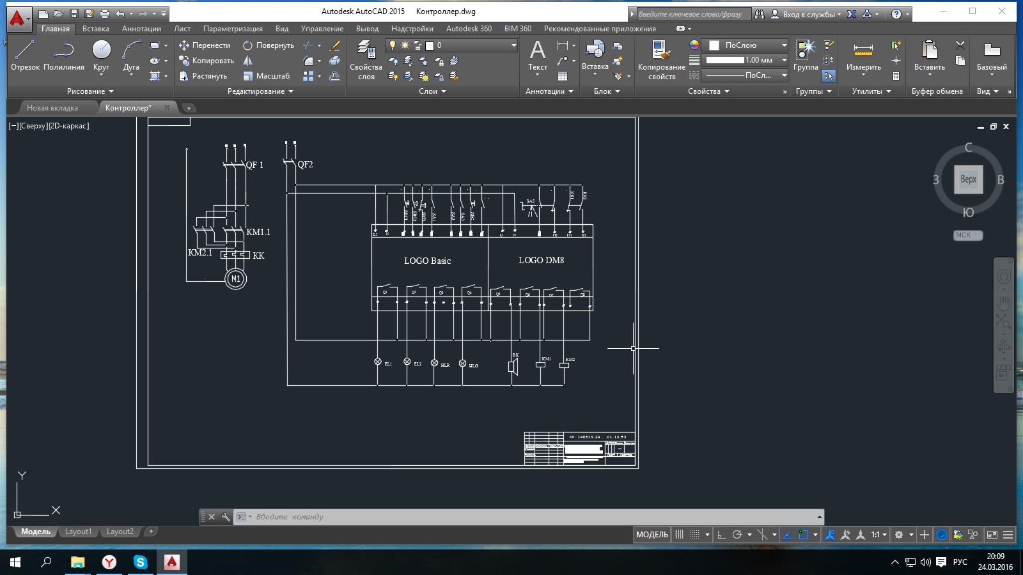The image size is (1023, 575).
Task: Open the Вставка ribbon tab
Action: (96, 29)
